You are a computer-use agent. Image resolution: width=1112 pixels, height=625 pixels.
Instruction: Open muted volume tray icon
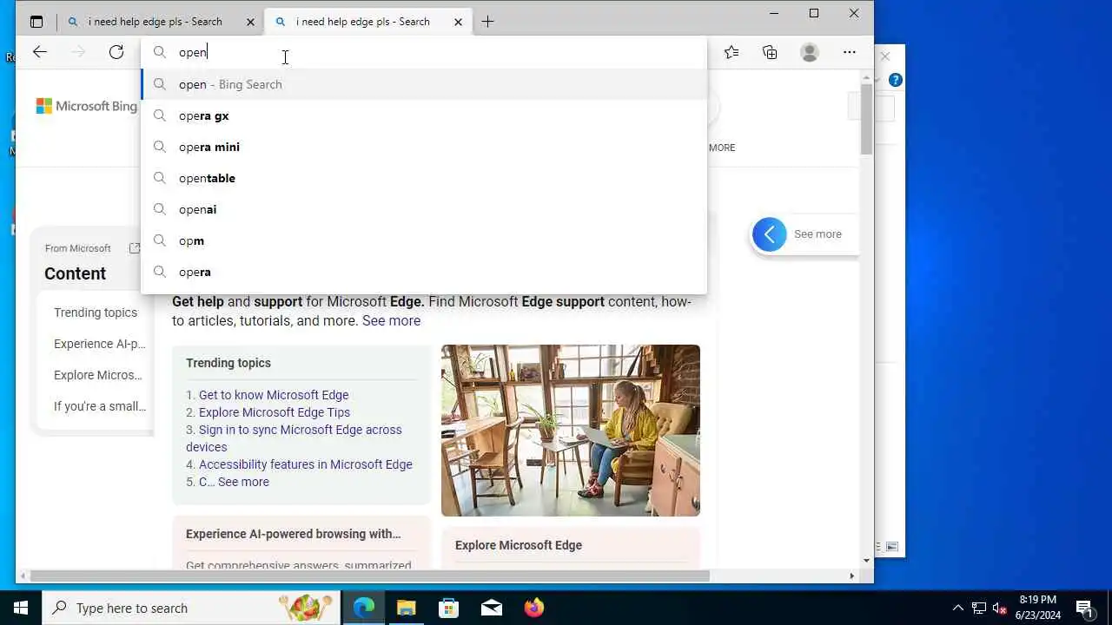(x=1000, y=608)
